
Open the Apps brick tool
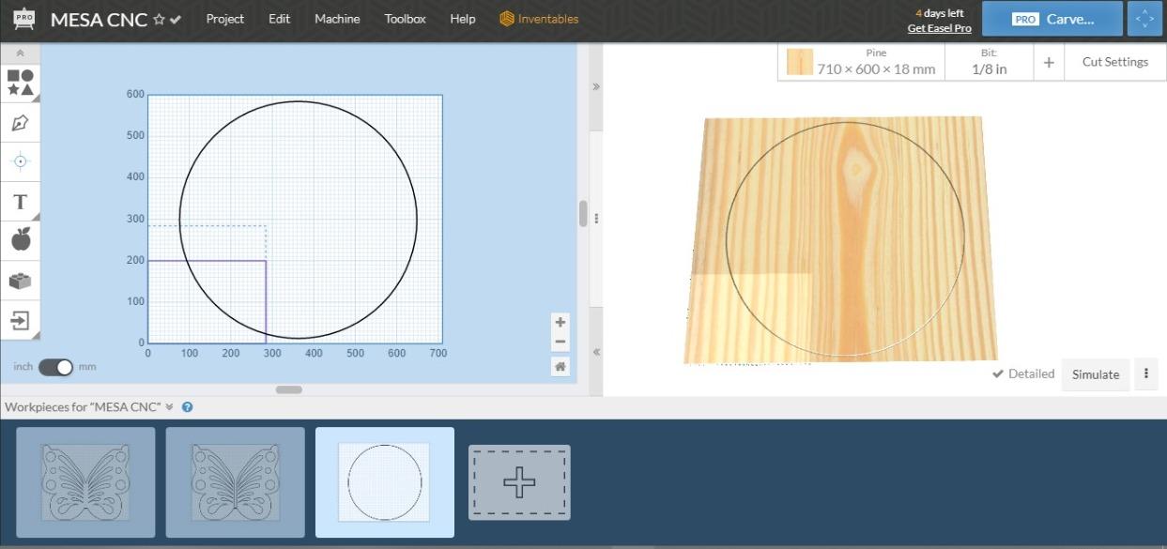[x=20, y=281]
